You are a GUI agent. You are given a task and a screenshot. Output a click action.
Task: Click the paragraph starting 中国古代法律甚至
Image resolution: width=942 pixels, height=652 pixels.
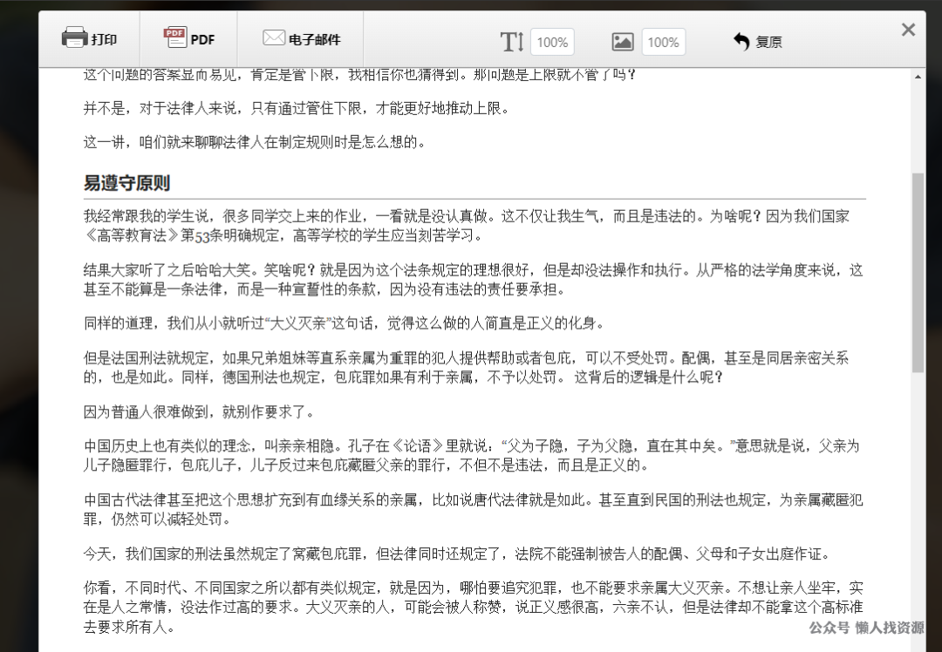474,509
